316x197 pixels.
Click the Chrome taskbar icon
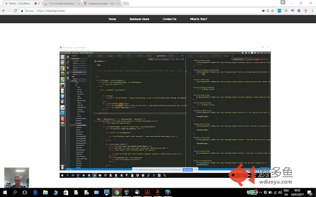117,193
